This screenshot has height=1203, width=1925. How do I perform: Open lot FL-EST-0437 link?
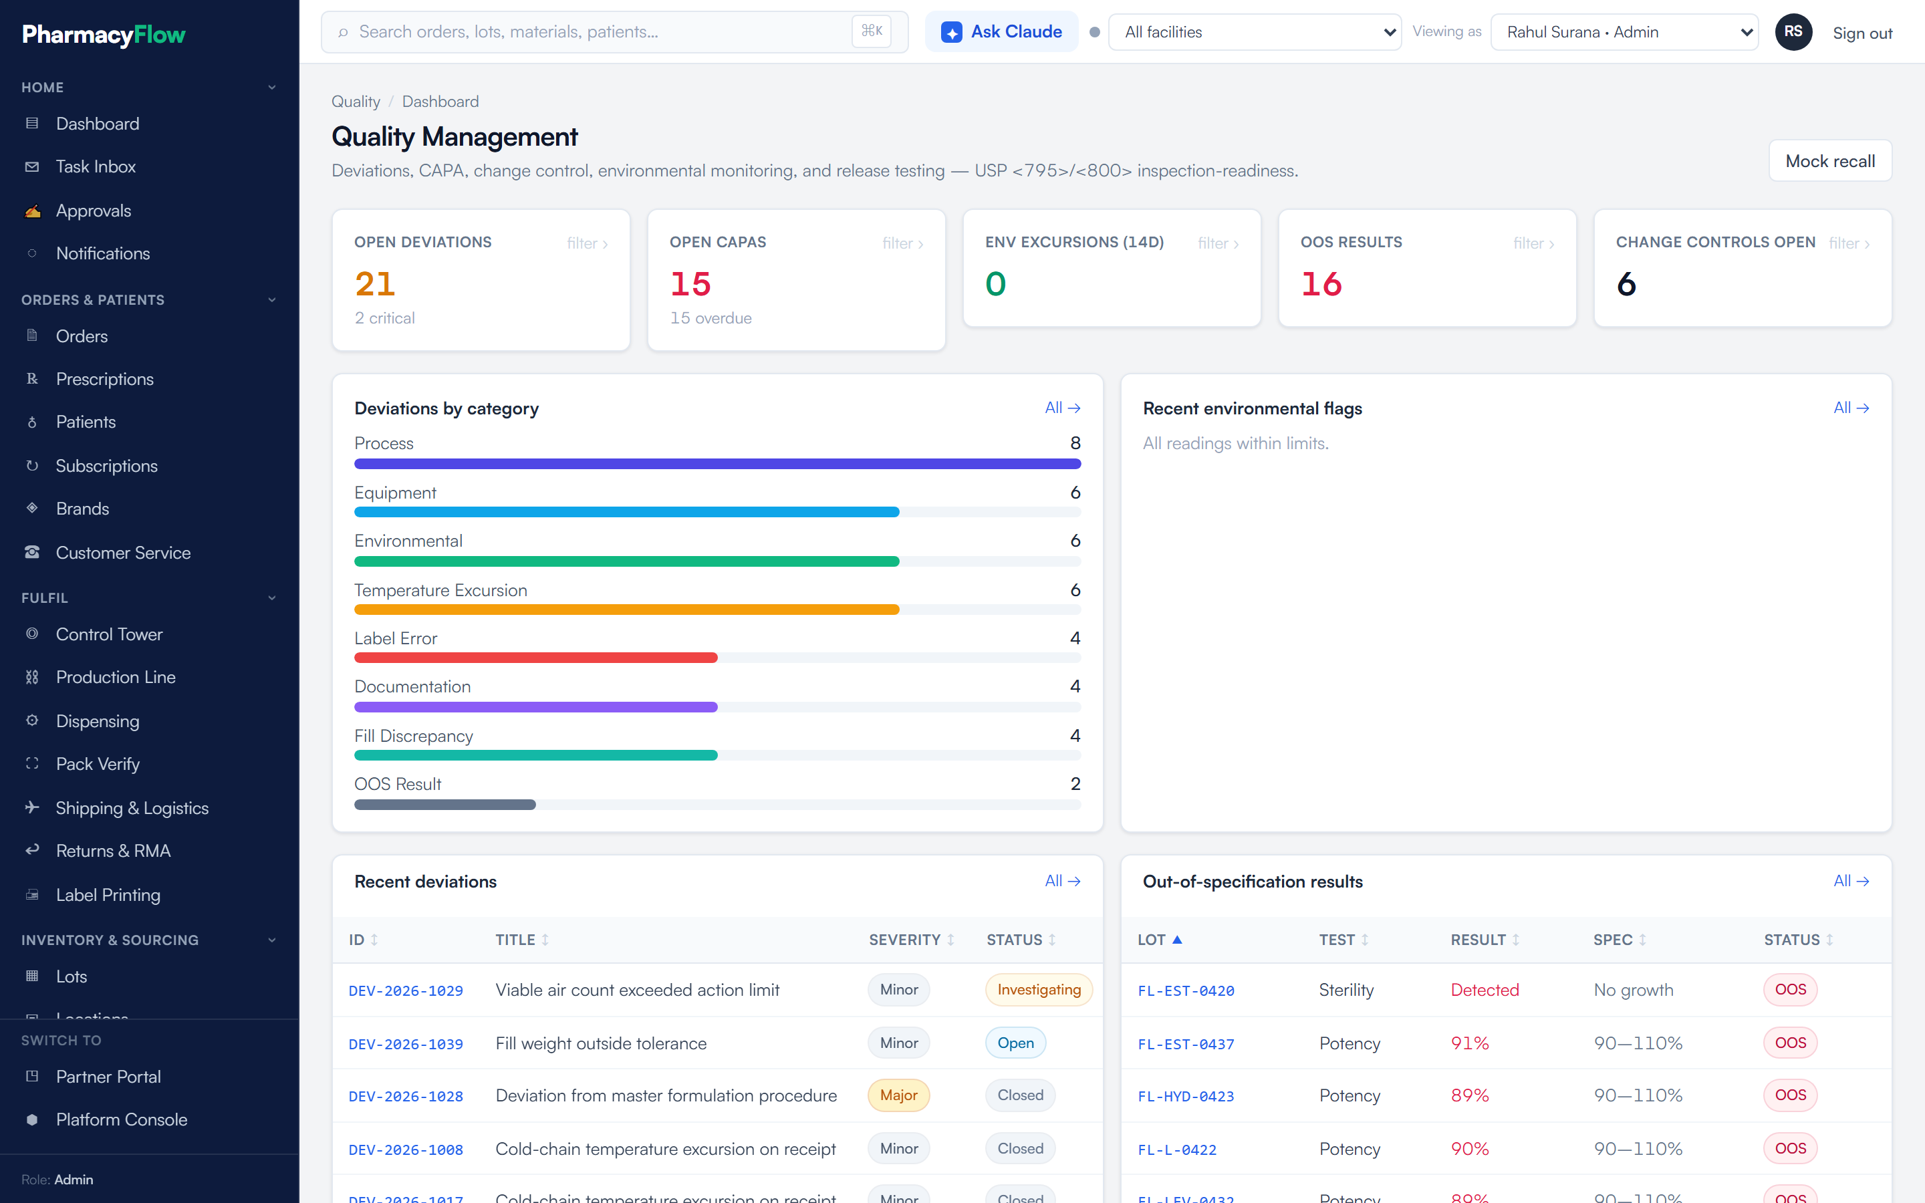[x=1186, y=1043]
